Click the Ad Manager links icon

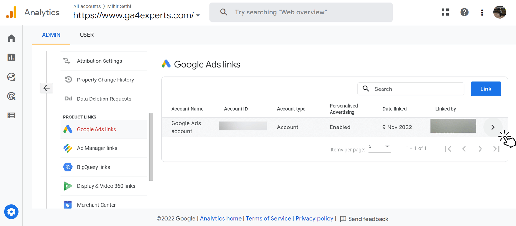coord(68,148)
